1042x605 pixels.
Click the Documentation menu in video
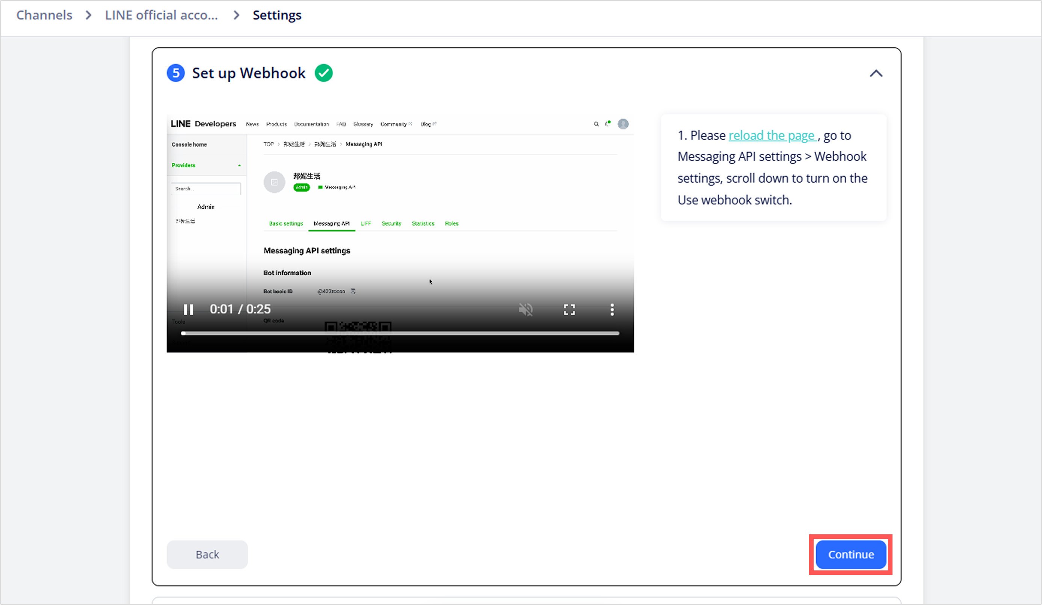[x=311, y=124]
